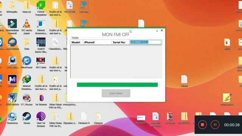Viewport: 242px width, 136px height.
Task: Stop the screen recording
Action: click(202, 124)
